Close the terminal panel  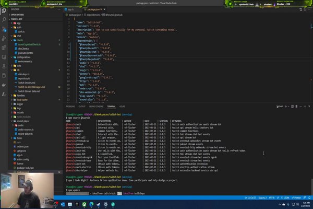309,107
